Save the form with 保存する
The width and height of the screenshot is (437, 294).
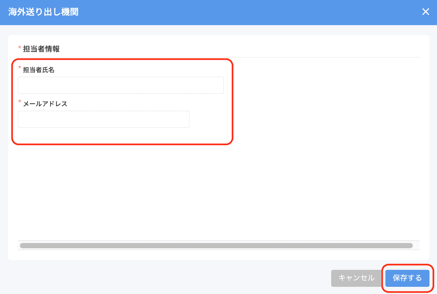407,278
